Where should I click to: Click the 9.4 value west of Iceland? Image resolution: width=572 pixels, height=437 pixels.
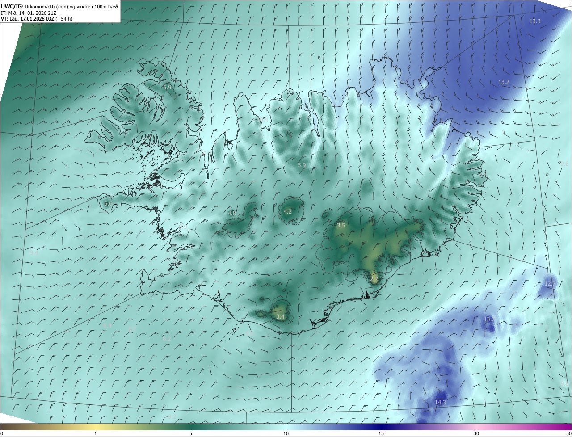[x=34, y=253]
